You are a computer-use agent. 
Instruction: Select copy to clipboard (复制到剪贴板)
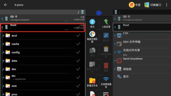pos(106,52)
